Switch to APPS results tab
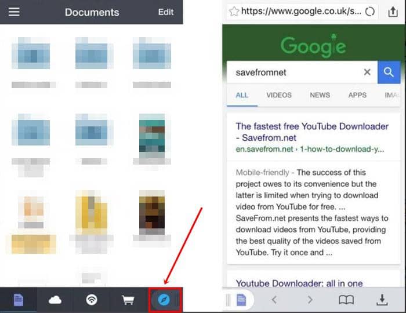The height and width of the screenshot is (313, 406). point(357,95)
